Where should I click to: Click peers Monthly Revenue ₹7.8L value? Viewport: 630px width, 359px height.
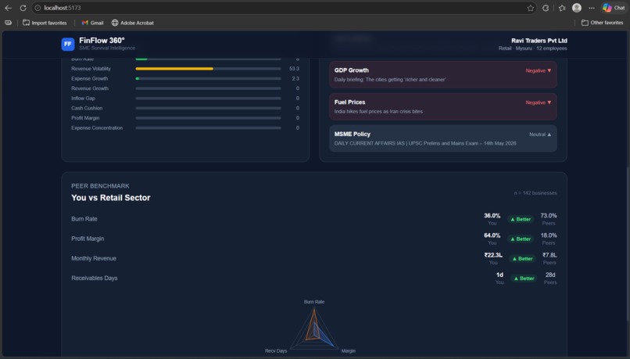[x=549, y=255]
